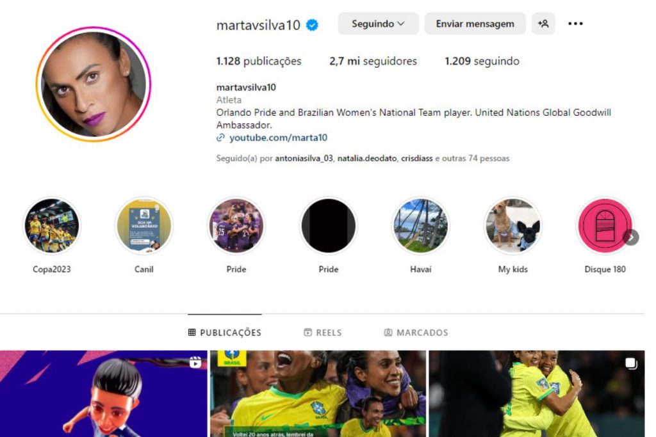The width and height of the screenshot is (656, 437).
Task: Click the Enviar mensagem button
Action: (x=475, y=24)
